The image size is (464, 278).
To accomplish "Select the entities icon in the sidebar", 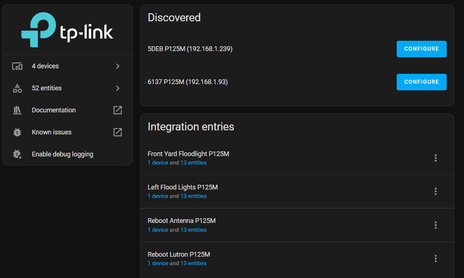I will click(17, 88).
